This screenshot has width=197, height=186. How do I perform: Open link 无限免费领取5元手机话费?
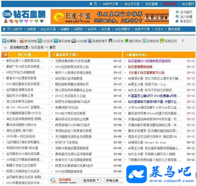click(73, 61)
